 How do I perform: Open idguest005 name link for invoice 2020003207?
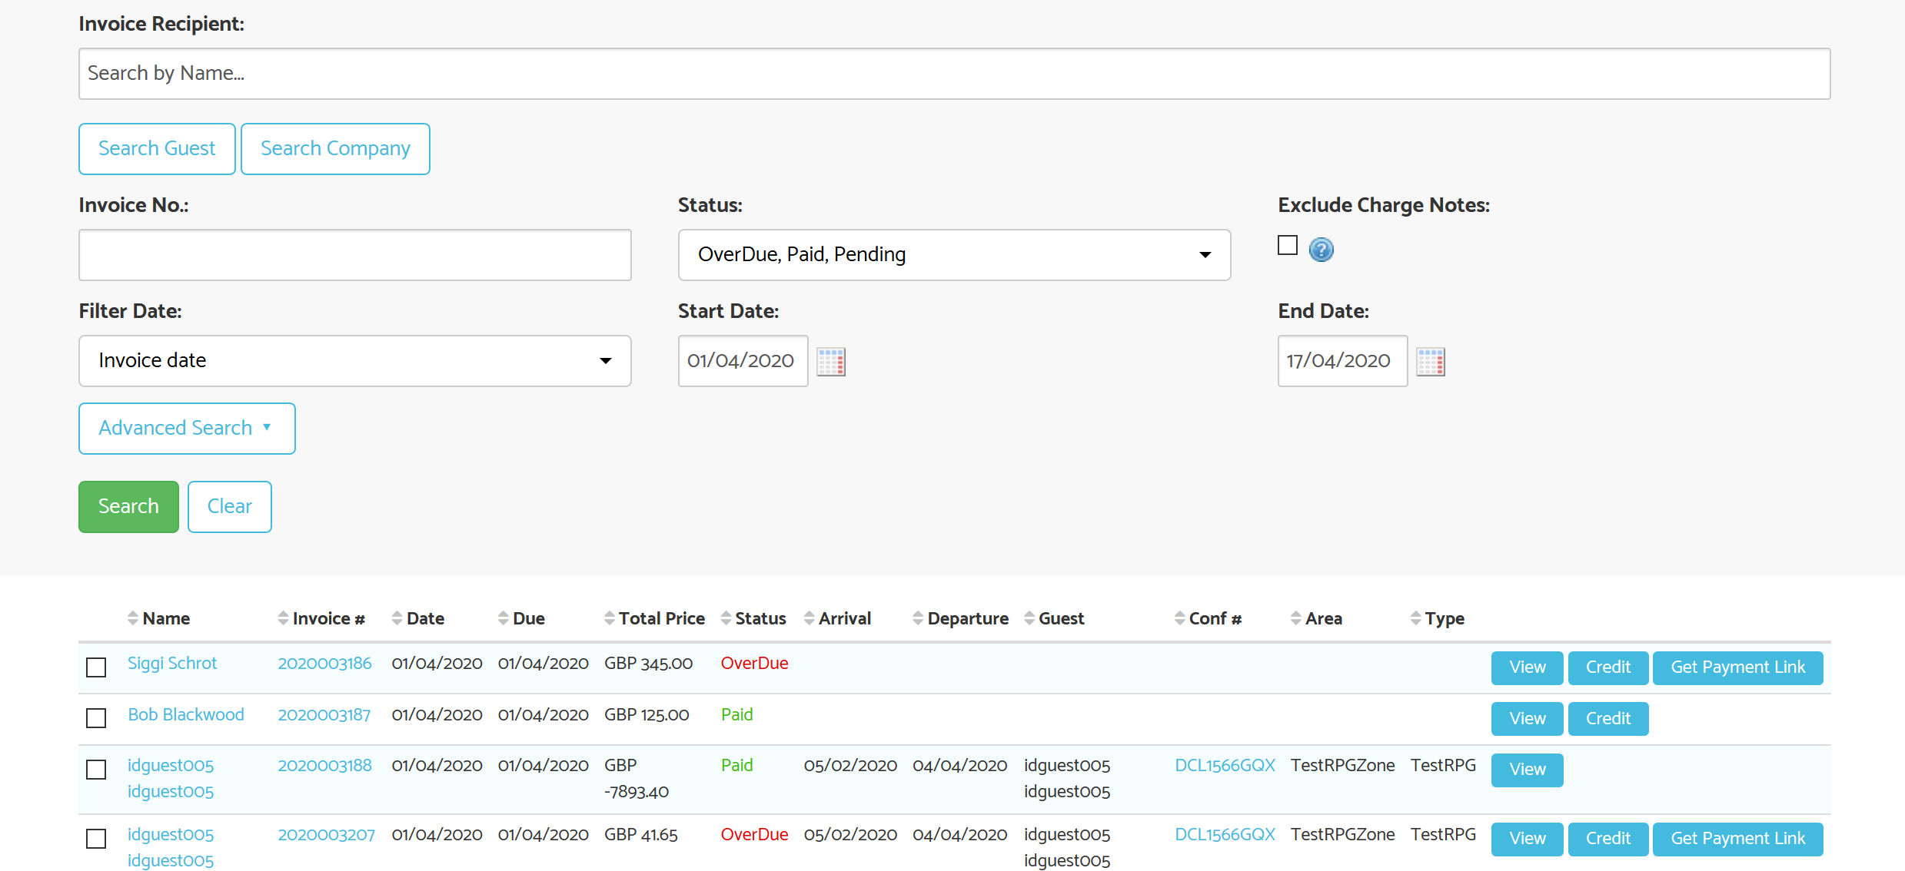[171, 848]
